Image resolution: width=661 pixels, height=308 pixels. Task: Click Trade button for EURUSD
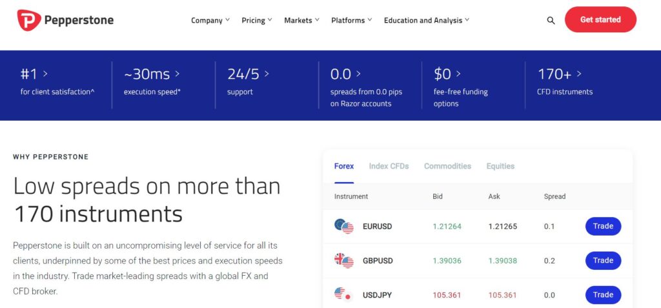point(603,226)
